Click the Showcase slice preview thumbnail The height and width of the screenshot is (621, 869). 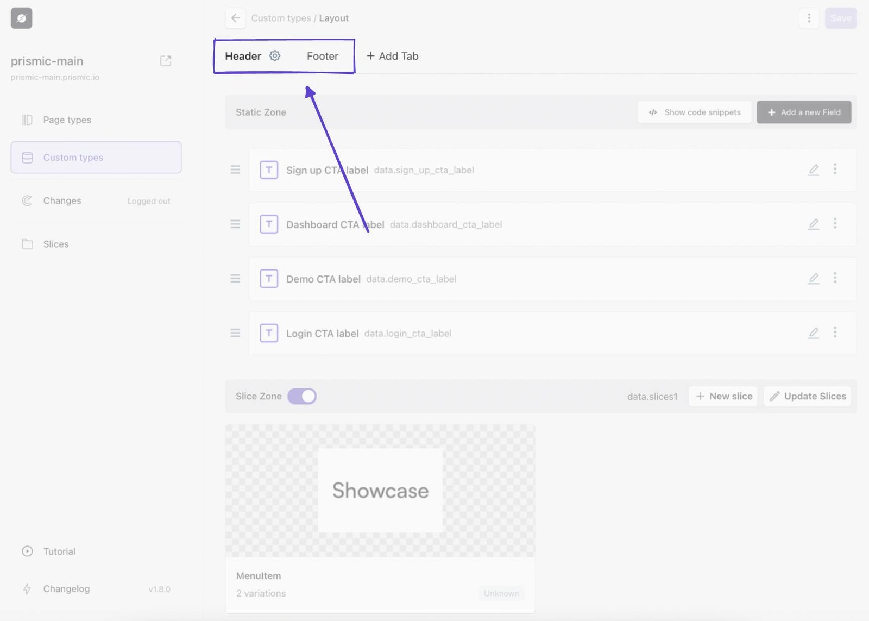point(380,490)
